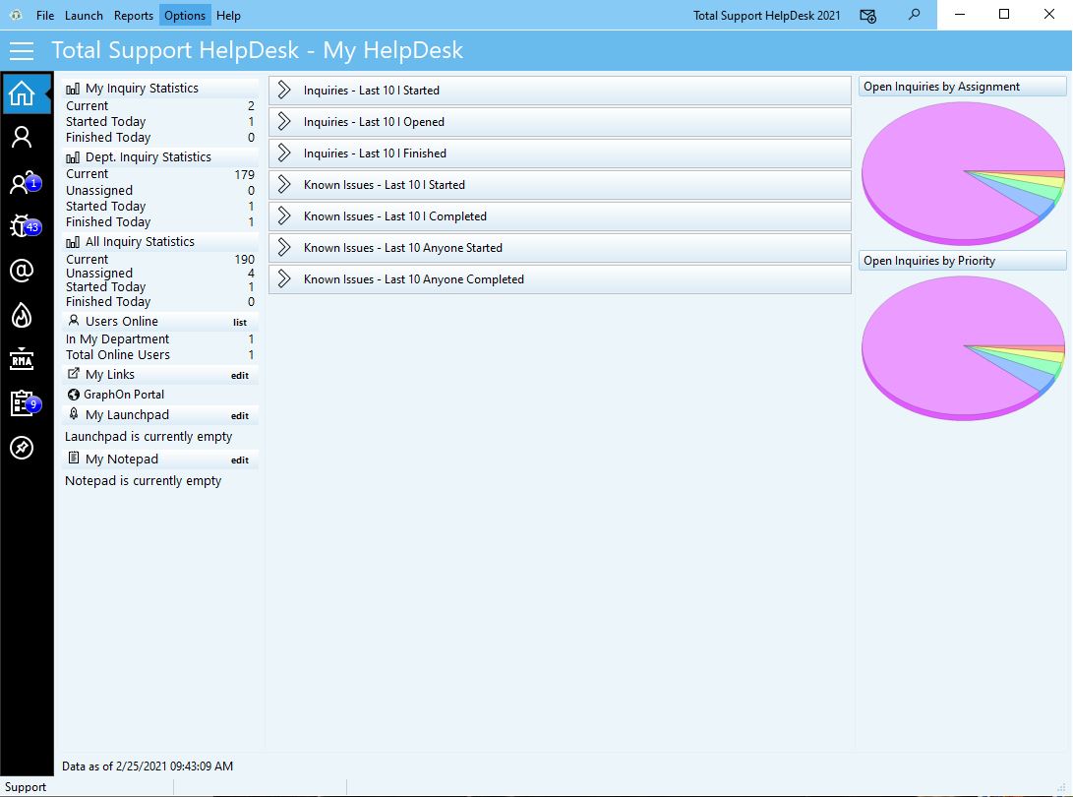1073x797 pixels.
Task: Click the GraphOn Portal globe icon
Action: click(x=73, y=395)
